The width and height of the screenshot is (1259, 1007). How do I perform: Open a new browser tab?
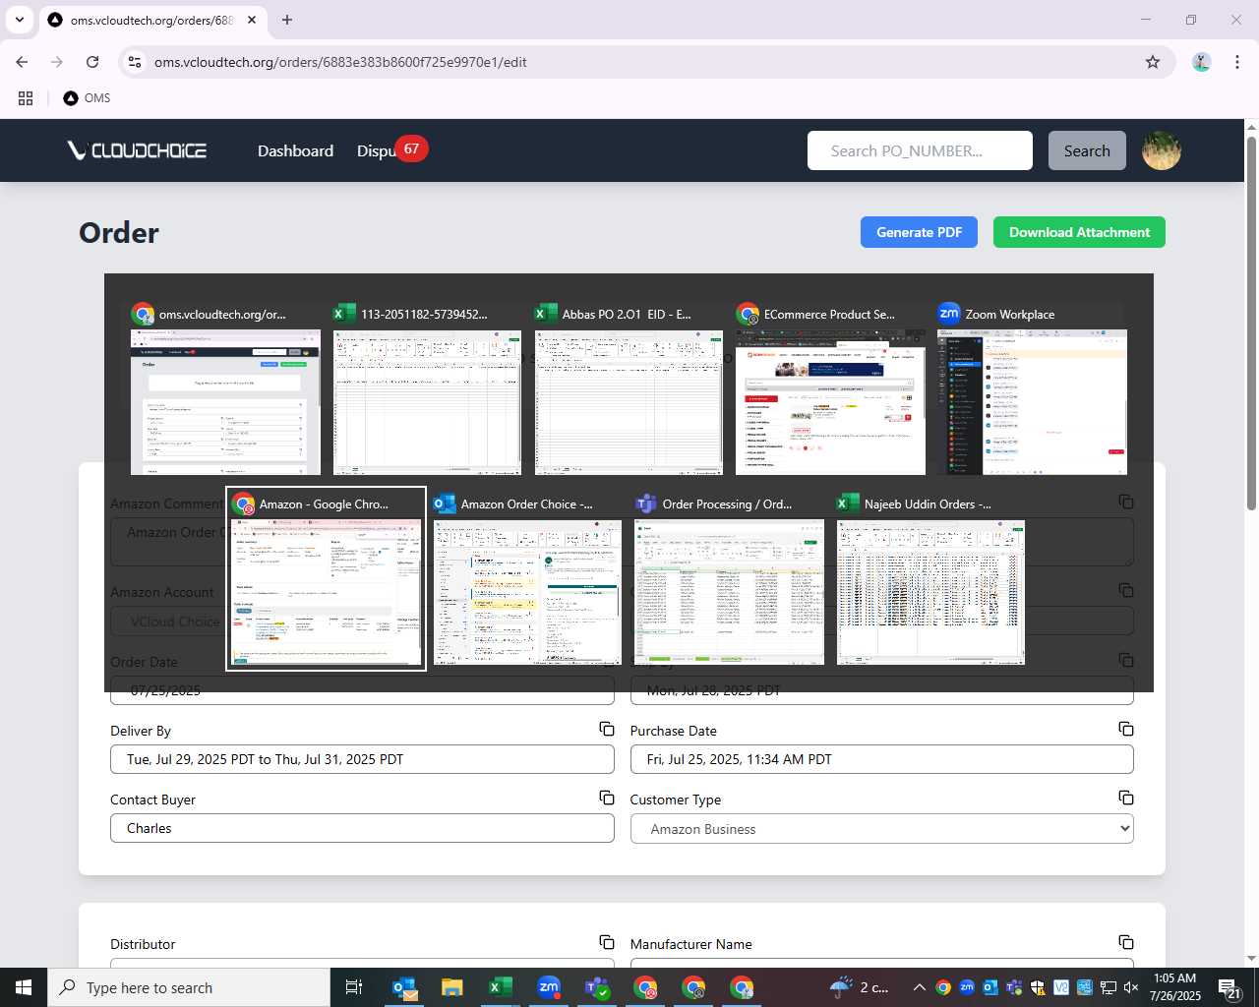[287, 20]
